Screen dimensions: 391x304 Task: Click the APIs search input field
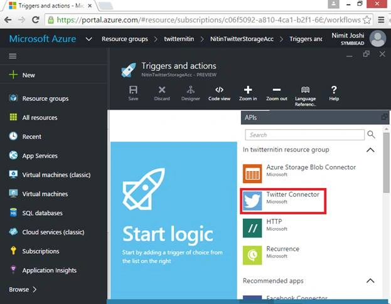pos(305,135)
